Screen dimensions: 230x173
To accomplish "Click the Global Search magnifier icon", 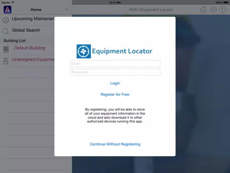I will click(6, 31).
